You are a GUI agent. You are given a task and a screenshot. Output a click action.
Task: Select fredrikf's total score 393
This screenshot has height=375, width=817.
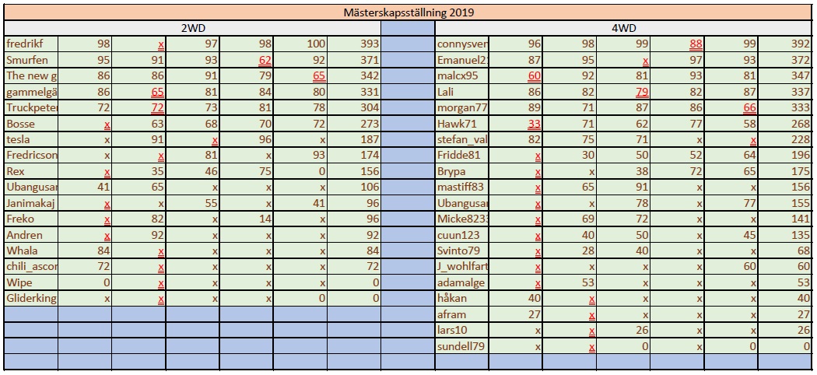(353, 44)
